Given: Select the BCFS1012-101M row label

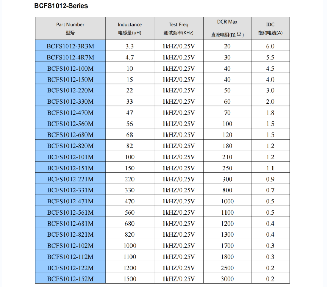Looking at the screenshot, I should (x=70, y=157).
